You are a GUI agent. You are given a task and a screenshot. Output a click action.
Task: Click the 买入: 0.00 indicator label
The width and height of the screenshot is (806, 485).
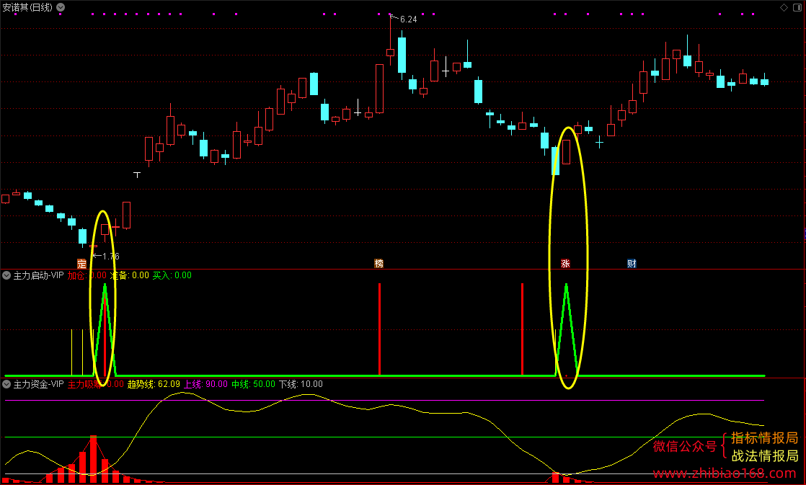(x=172, y=275)
